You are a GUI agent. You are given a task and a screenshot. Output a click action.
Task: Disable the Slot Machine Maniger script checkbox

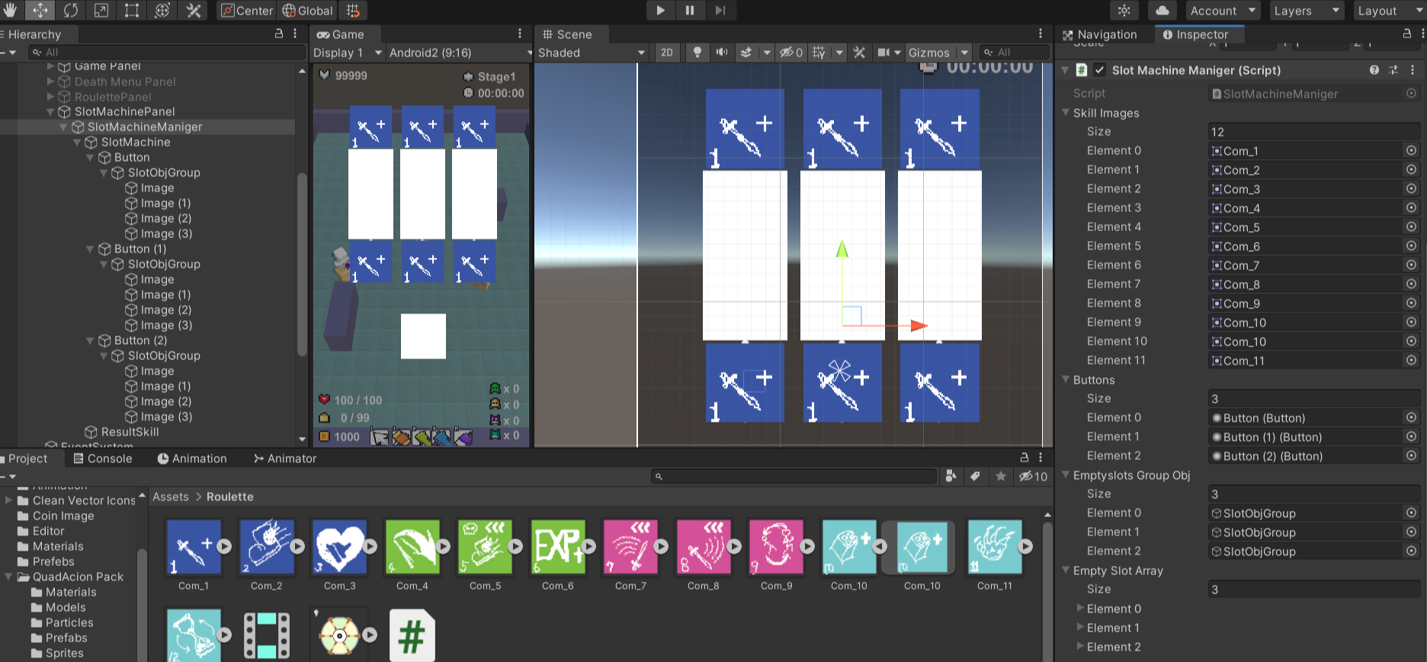point(1099,70)
